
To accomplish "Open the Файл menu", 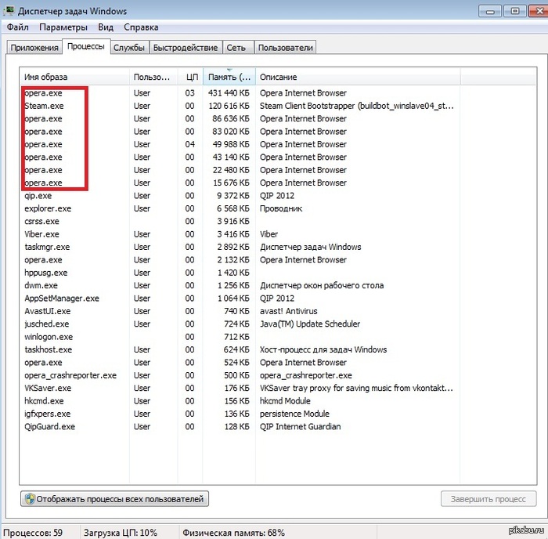I will pos(18,27).
